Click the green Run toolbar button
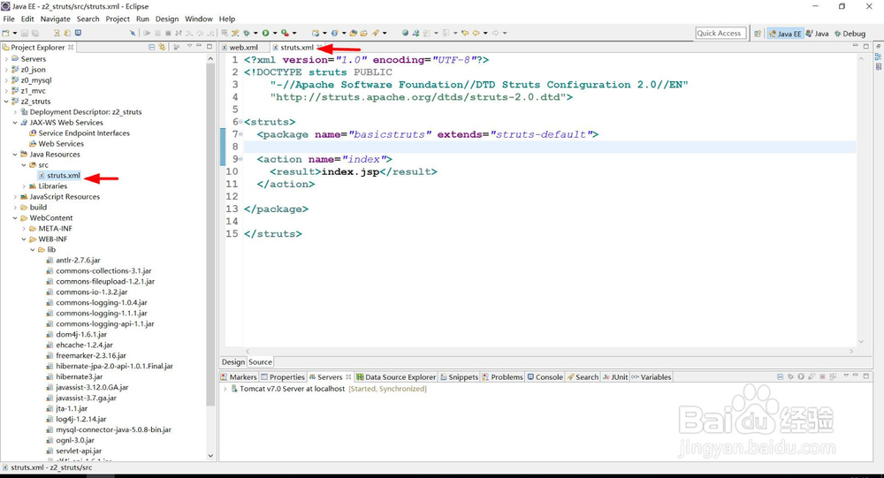Image resolution: width=884 pixels, height=478 pixels. coord(265,33)
